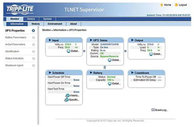Image resolution: width=194 pixels, height=127 pixels.
Task: Open the Event Log book icon
Action: click(x=153, y=110)
